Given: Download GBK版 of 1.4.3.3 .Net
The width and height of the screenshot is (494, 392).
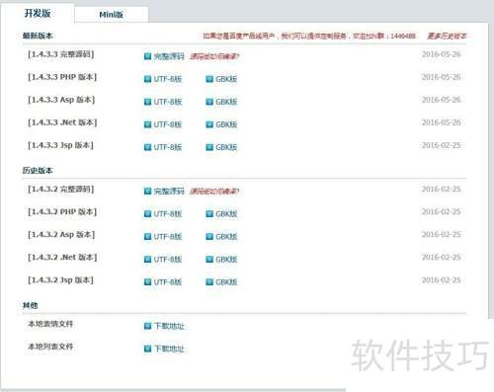Looking at the screenshot, I should (226, 124).
